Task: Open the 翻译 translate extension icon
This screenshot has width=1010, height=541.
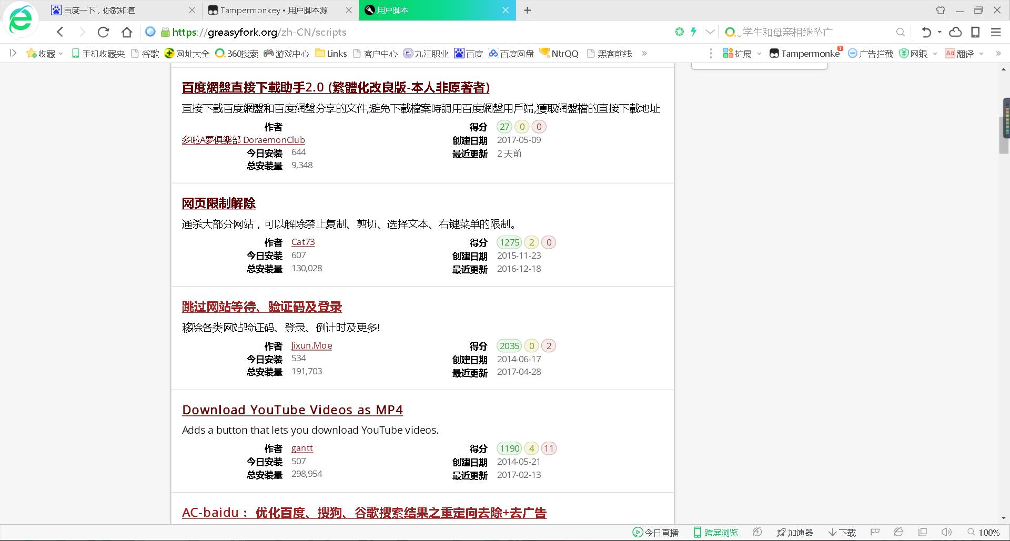Action: coord(950,53)
